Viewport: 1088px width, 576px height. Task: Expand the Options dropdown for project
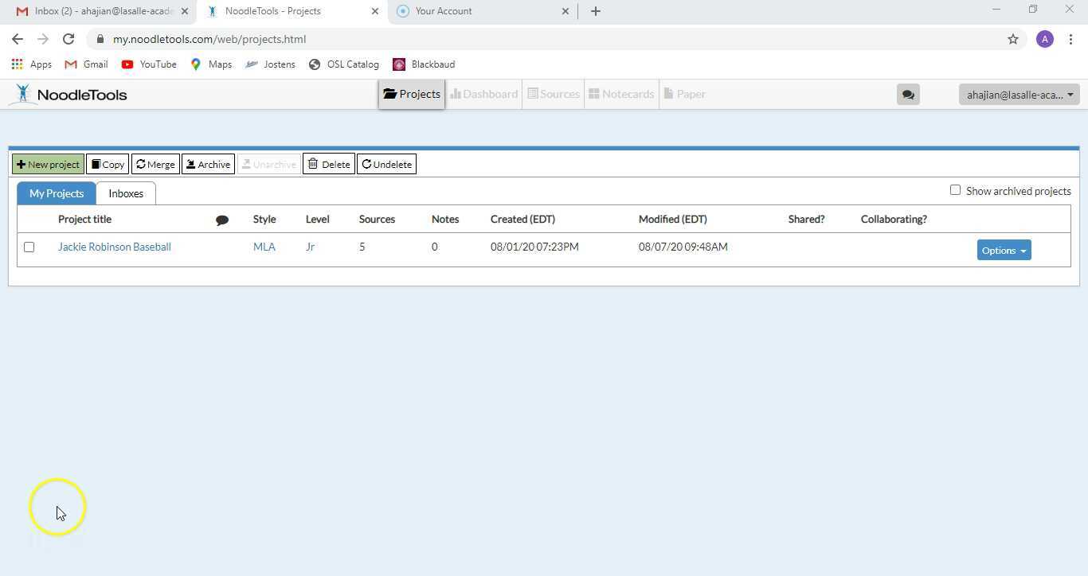click(1004, 251)
